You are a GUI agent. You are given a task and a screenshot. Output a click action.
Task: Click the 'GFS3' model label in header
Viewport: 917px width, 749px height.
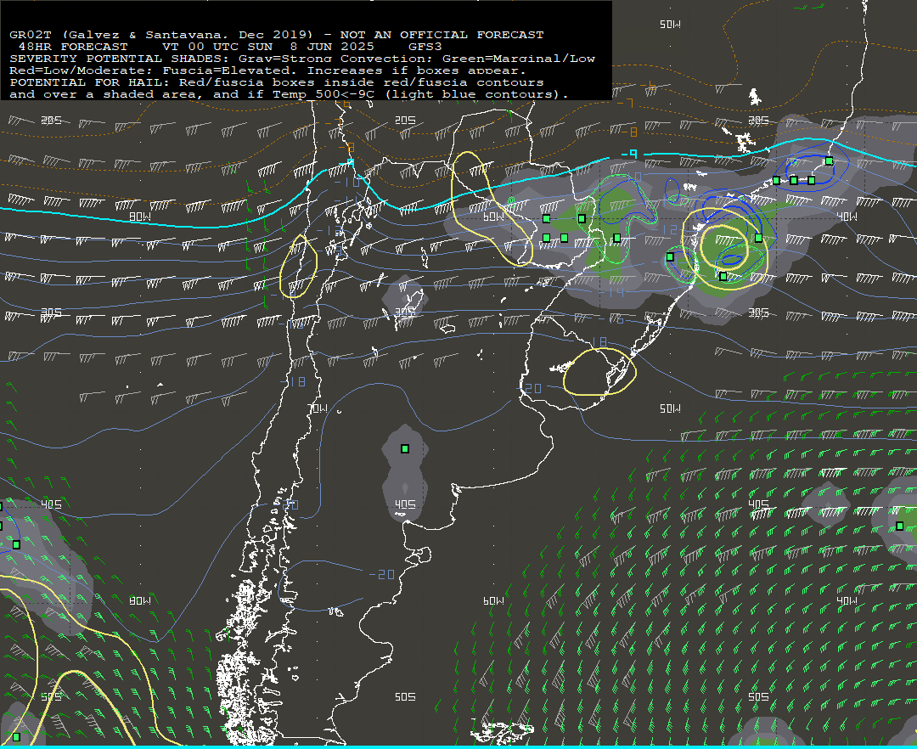[x=425, y=47]
